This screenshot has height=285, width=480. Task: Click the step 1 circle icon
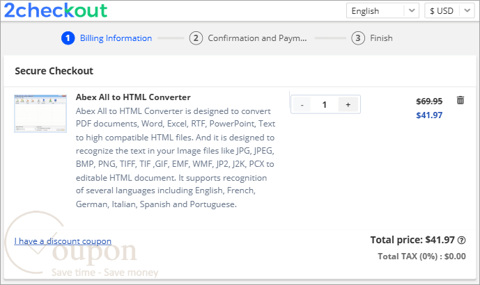pyautogui.click(x=68, y=38)
